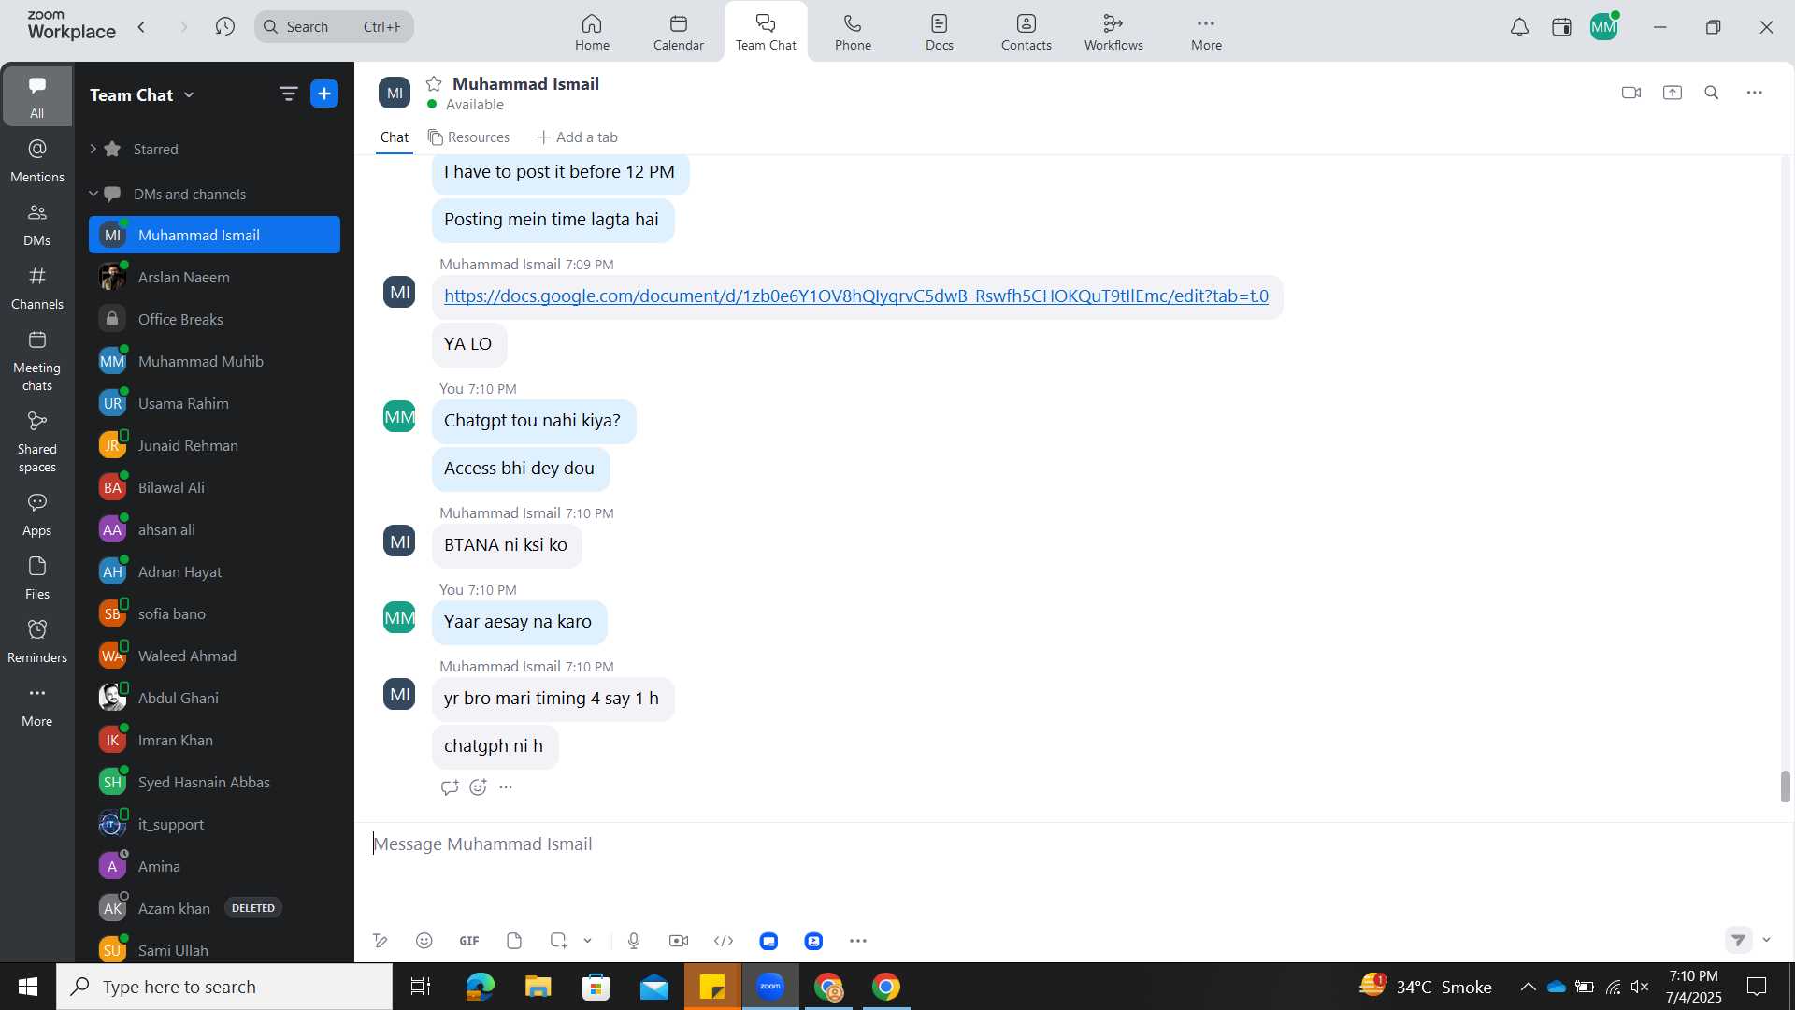Expand screenshot capture options arrow
The width and height of the screenshot is (1795, 1010).
[588, 941]
